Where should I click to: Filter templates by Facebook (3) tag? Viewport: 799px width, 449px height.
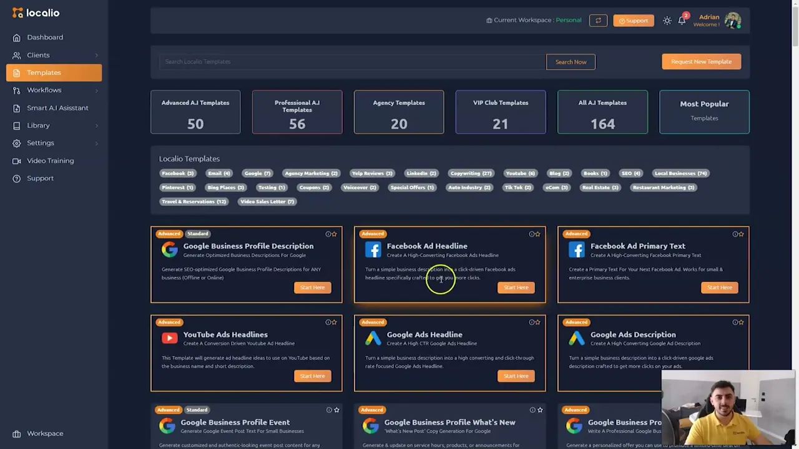178,173
